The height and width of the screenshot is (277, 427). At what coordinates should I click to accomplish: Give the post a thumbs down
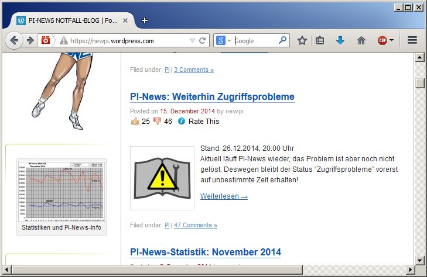157,121
